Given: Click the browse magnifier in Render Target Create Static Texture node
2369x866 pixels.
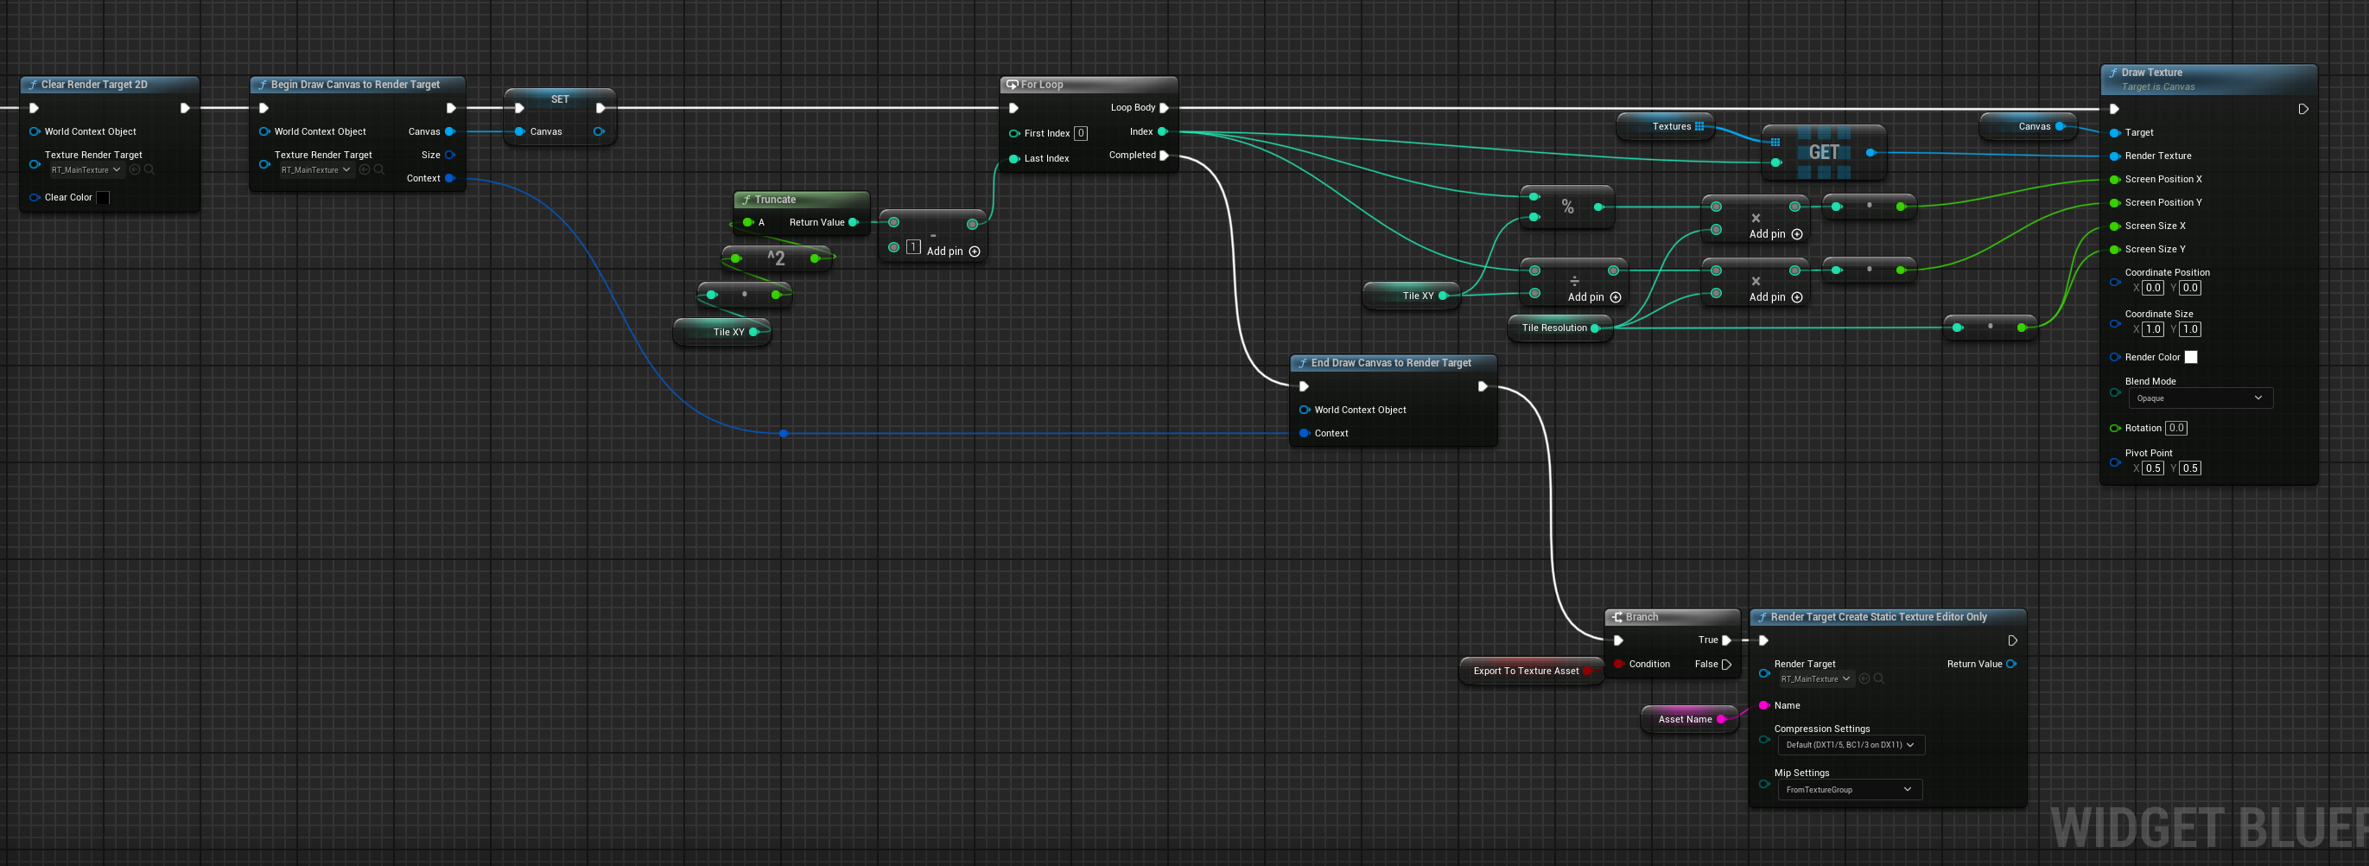Looking at the screenshot, I should pyautogui.click(x=1880, y=679).
